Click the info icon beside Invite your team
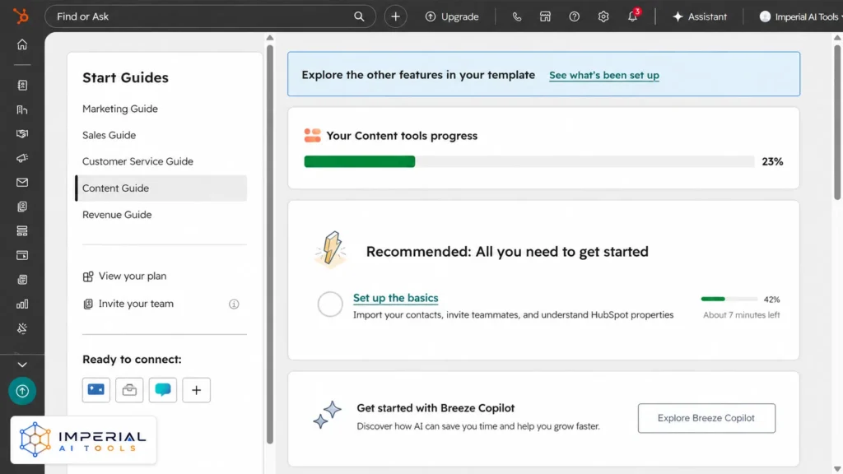This screenshot has height=474, width=843. (x=234, y=304)
